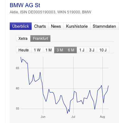Set chart range to 6 M
The width and height of the screenshot is (119, 123).
[x=71, y=50]
